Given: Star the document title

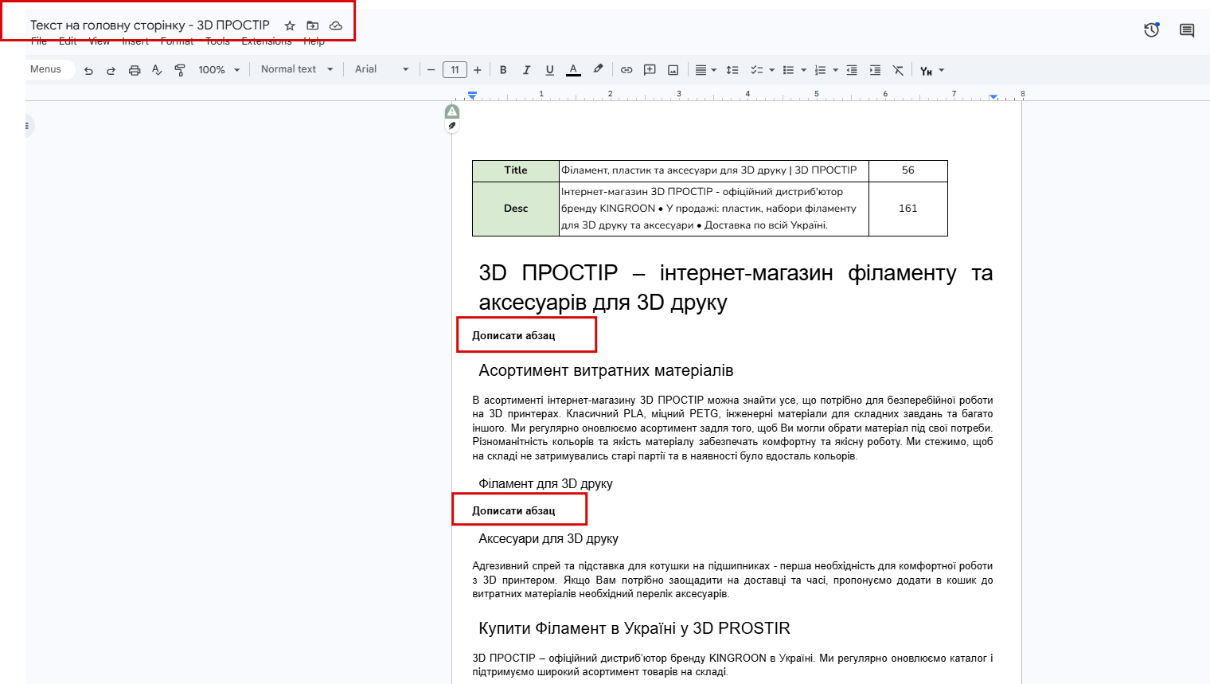Looking at the screenshot, I should [290, 25].
